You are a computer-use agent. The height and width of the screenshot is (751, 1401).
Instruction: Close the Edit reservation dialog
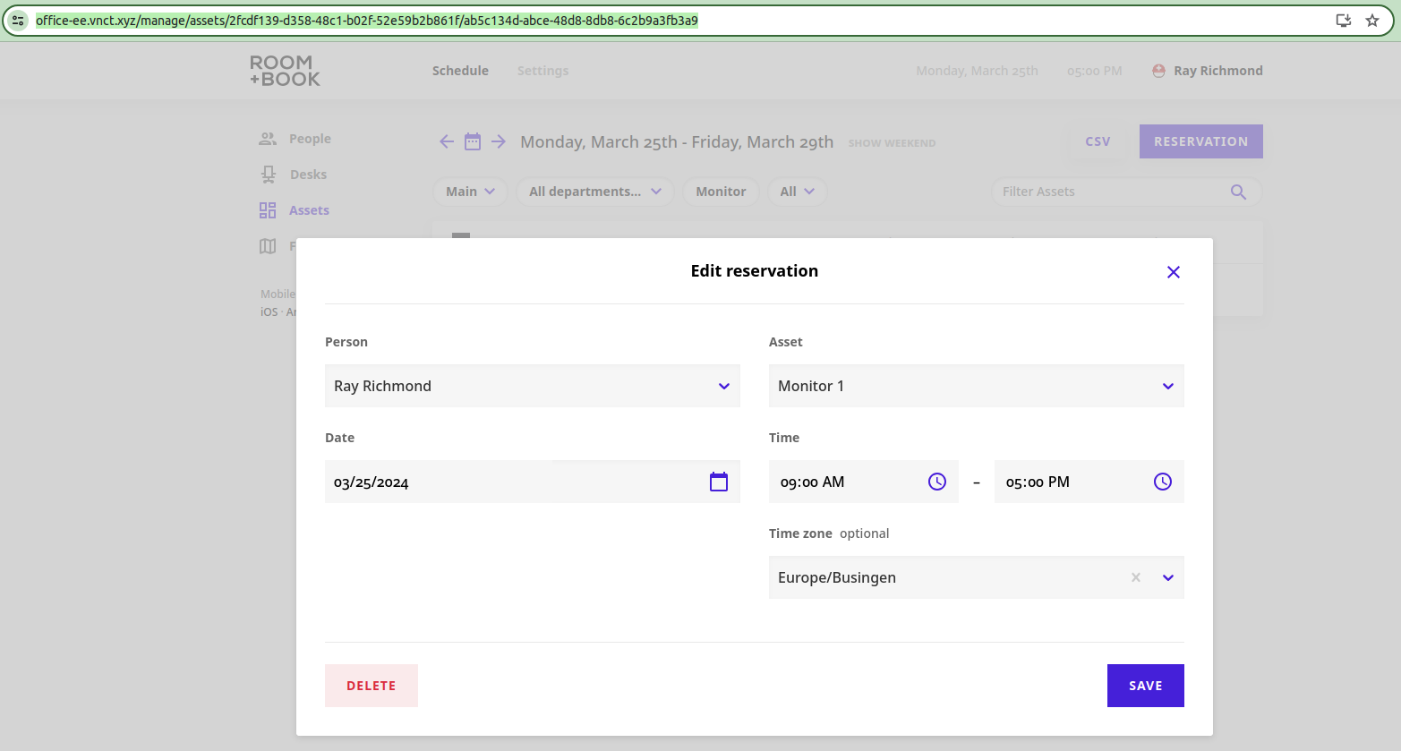coord(1173,272)
